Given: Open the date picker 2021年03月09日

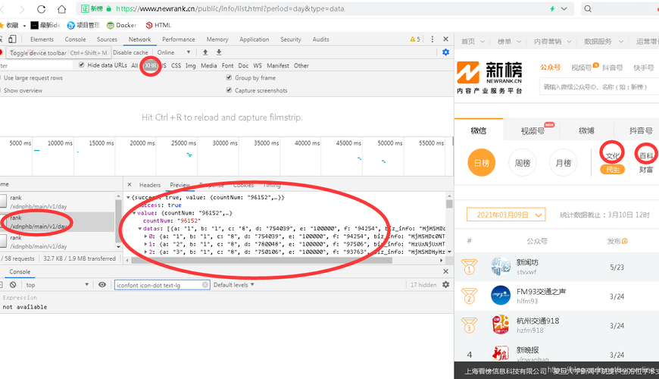Looking at the screenshot, I should pos(506,215).
